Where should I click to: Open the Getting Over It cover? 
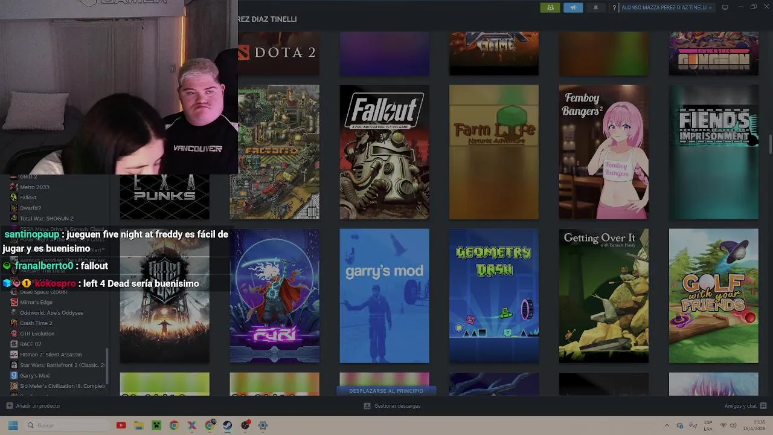[x=604, y=296]
